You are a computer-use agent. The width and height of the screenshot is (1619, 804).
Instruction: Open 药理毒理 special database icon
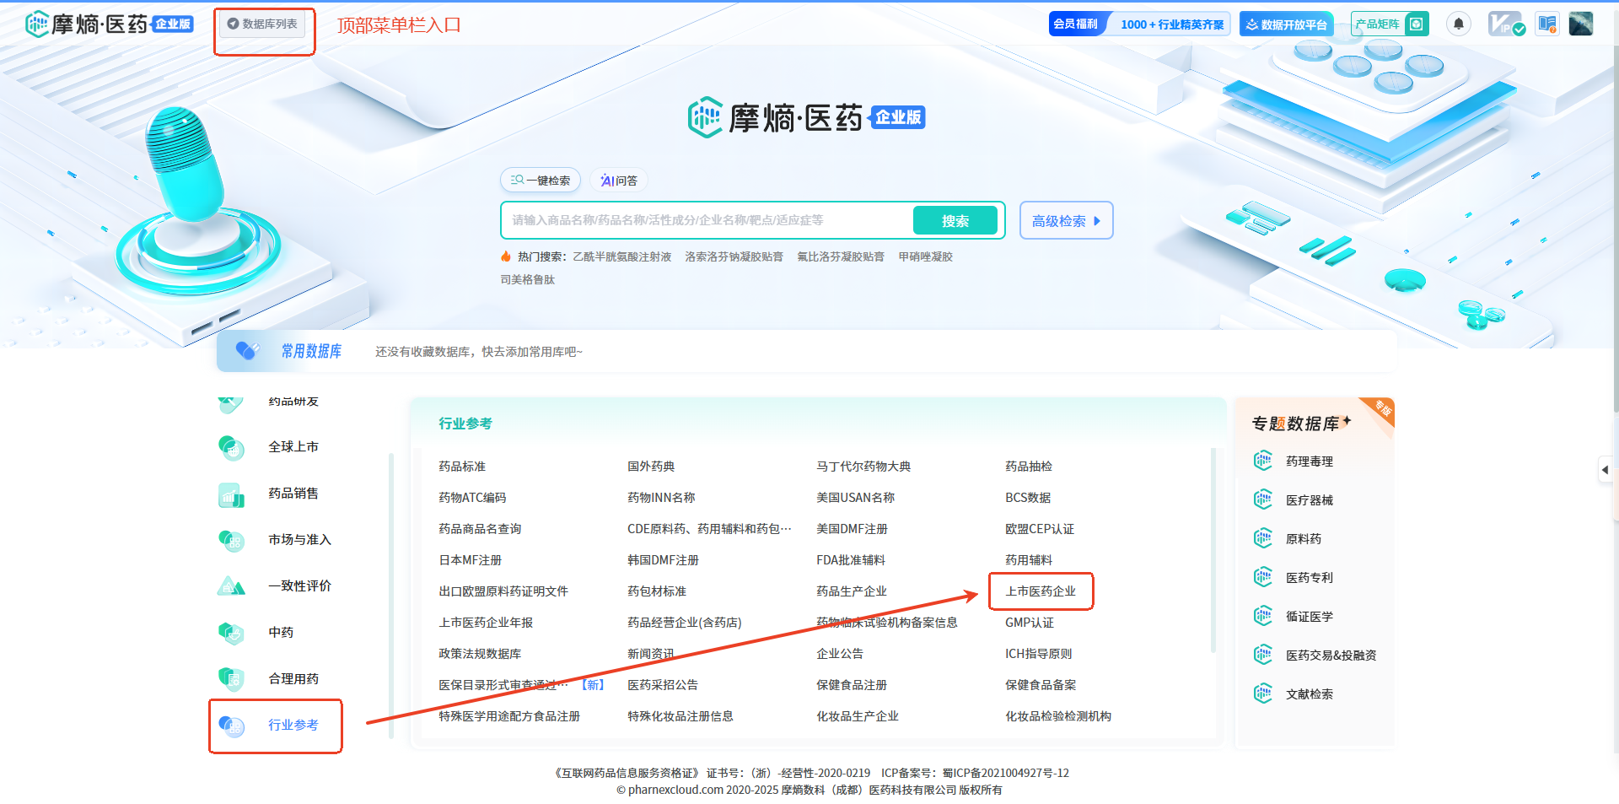[x=1263, y=461]
